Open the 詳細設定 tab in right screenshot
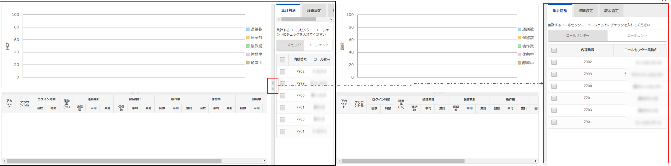Image resolution: width=671 pixels, height=166 pixels. 586,10
